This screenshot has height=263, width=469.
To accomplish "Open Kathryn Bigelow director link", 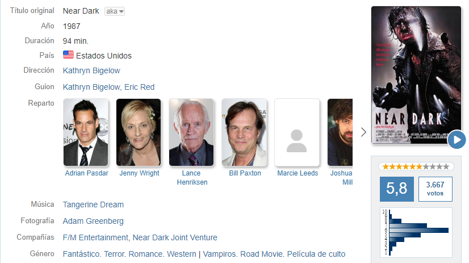I will pyautogui.click(x=91, y=70).
